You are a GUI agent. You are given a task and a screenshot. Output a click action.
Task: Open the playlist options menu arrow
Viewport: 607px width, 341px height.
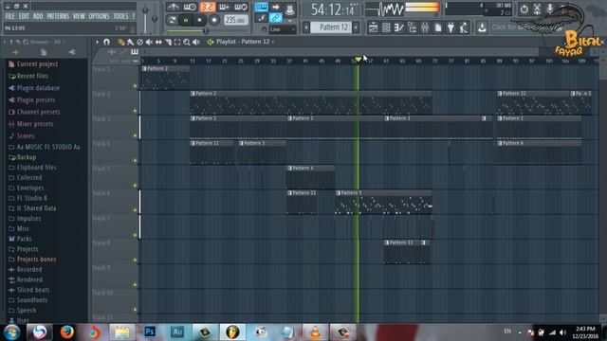click(x=97, y=42)
